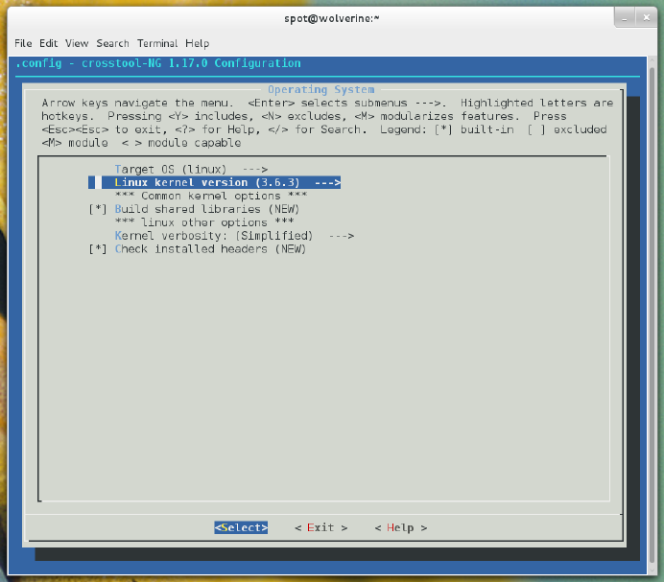Open the Terminal menu

pyautogui.click(x=157, y=43)
